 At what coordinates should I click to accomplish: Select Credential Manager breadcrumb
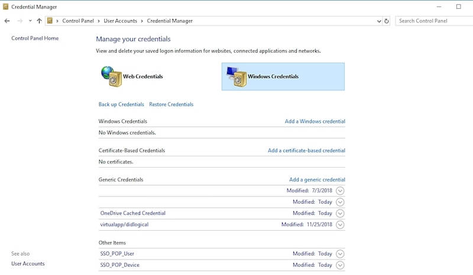click(x=170, y=21)
